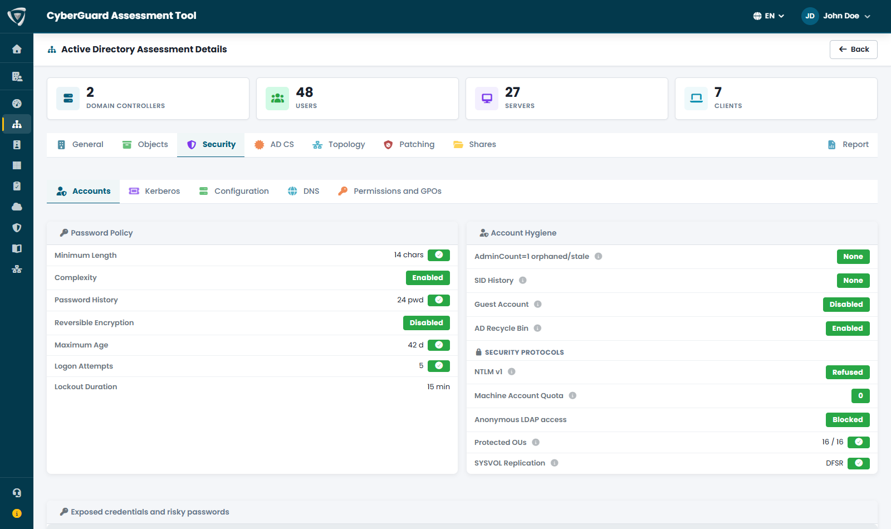Click Machine Account Quota info icon

(572, 395)
